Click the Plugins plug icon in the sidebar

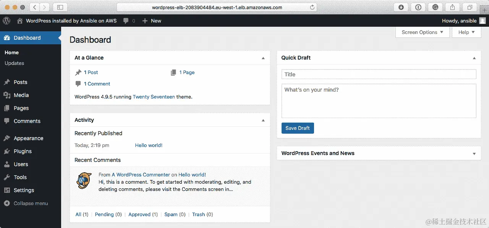pos(7,151)
